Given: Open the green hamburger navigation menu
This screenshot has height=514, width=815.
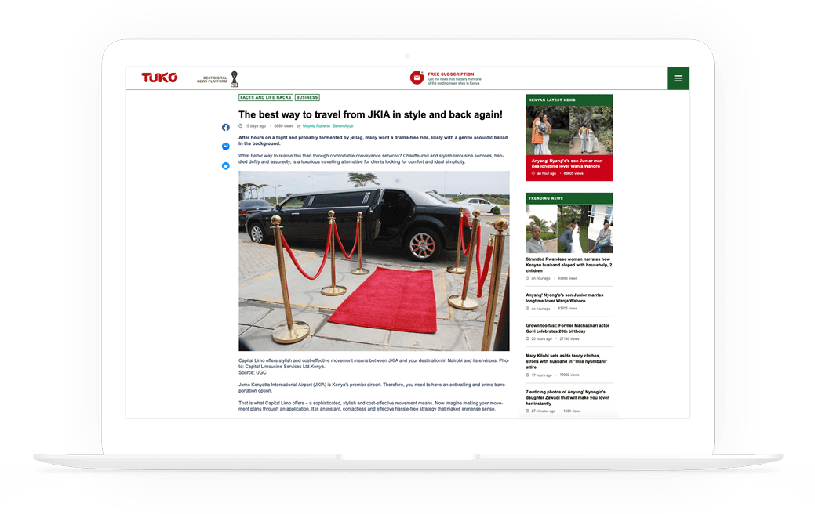Looking at the screenshot, I should 678,78.
